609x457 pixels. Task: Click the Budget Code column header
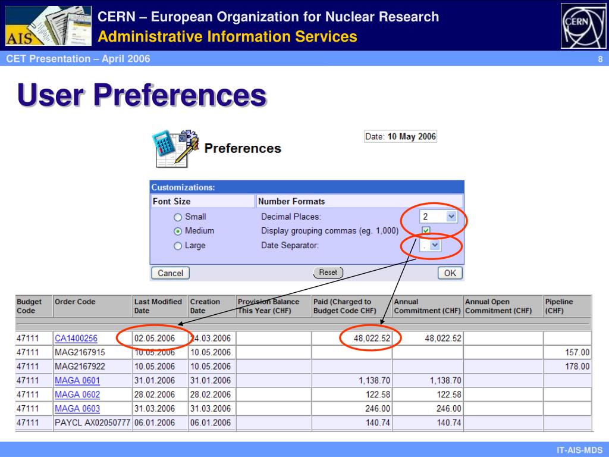(34, 306)
